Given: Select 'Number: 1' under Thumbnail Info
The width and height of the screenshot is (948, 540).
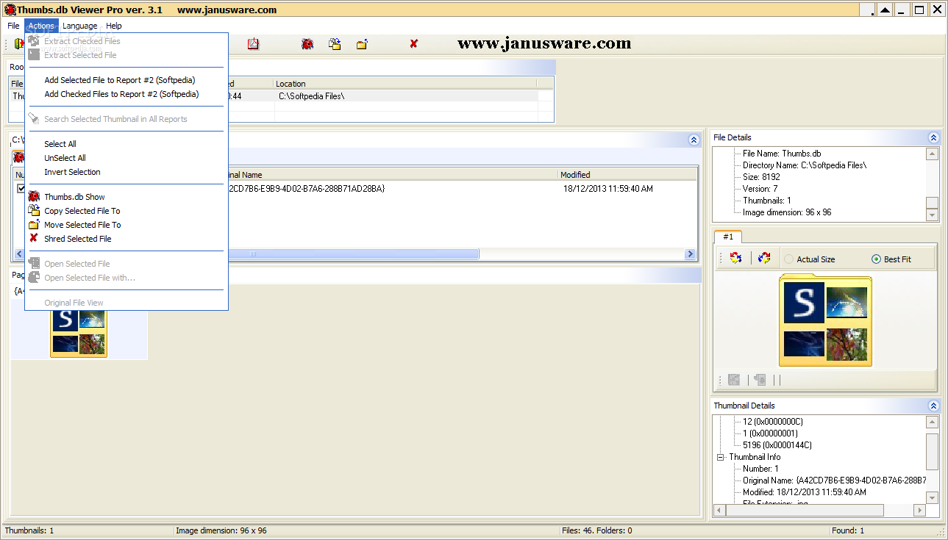Looking at the screenshot, I should (x=760, y=469).
